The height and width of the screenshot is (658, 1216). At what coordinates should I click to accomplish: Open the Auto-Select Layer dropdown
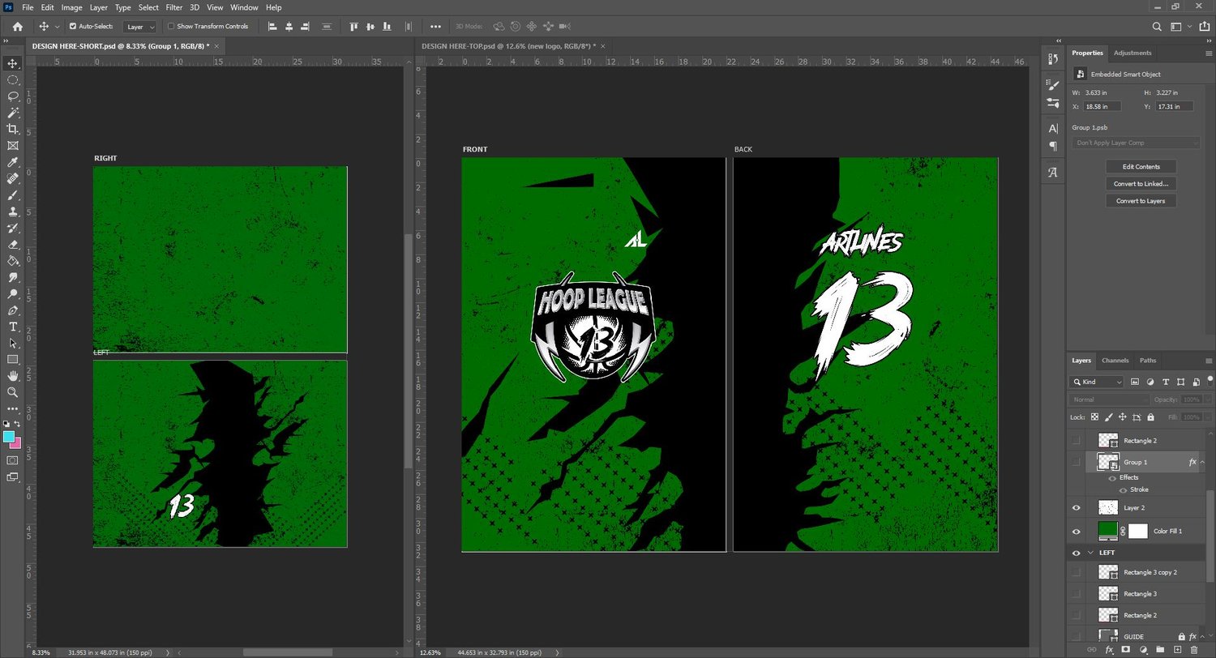(x=140, y=27)
